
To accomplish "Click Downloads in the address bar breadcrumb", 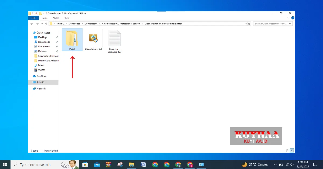I will pos(74,24).
